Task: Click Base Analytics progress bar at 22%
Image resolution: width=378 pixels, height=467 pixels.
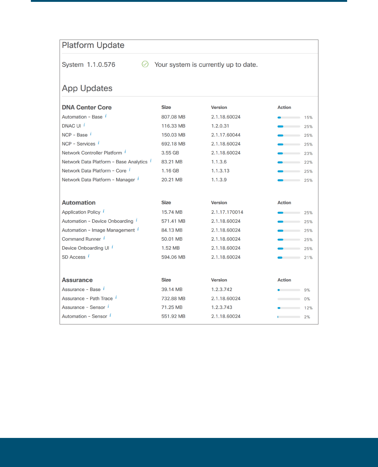Action: 289,162
